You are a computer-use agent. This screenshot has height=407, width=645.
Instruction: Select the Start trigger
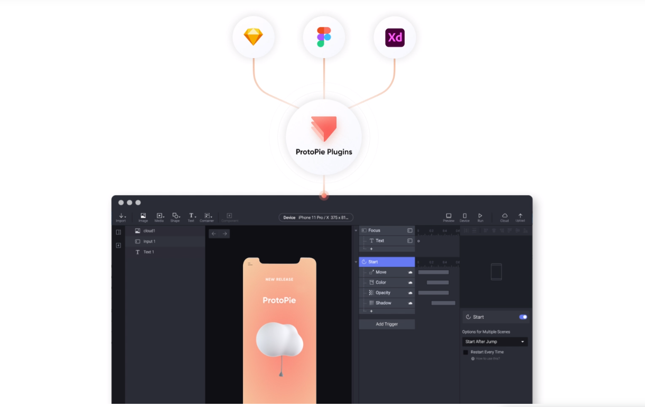[387, 262]
